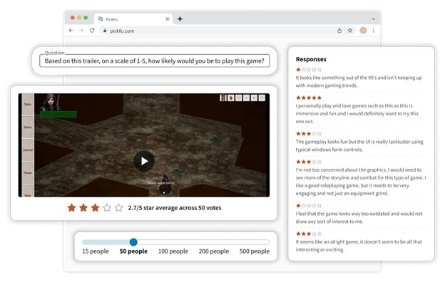Click the Stats tab in game sidebar
Image resolution: width=445 pixels, height=282 pixels.
(x=28, y=104)
